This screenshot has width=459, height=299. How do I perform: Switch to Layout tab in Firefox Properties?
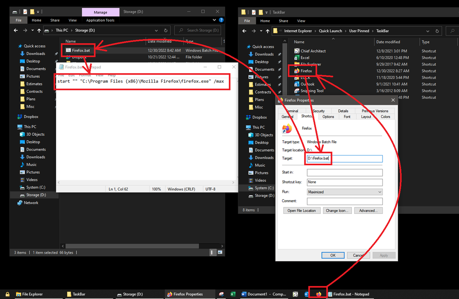click(366, 116)
